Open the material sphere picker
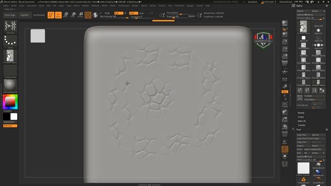This screenshot has height=186, width=331. [10, 86]
